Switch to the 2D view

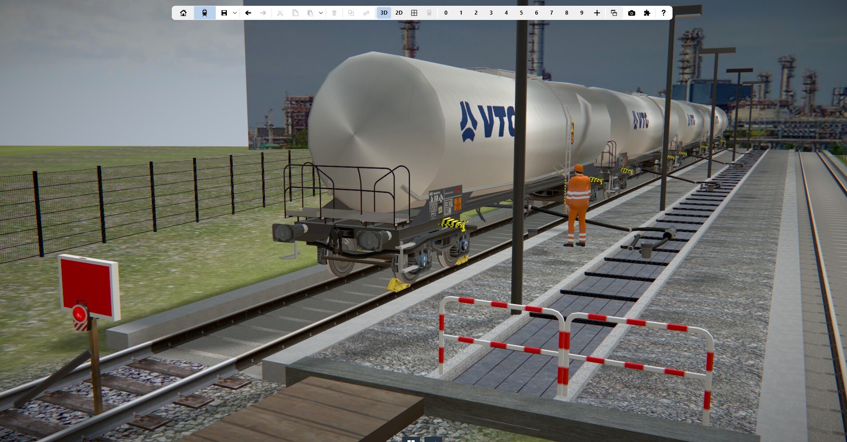pyautogui.click(x=399, y=13)
